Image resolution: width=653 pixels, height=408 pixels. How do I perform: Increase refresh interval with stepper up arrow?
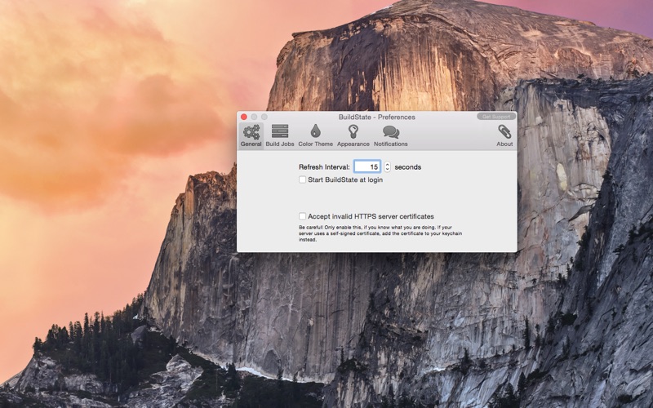click(387, 165)
